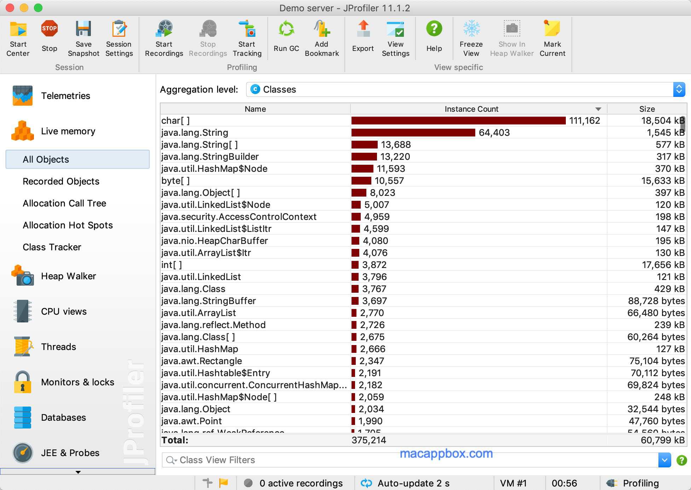691x490 pixels.
Task: Click Stop Recordings icon
Action: point(208,29)
